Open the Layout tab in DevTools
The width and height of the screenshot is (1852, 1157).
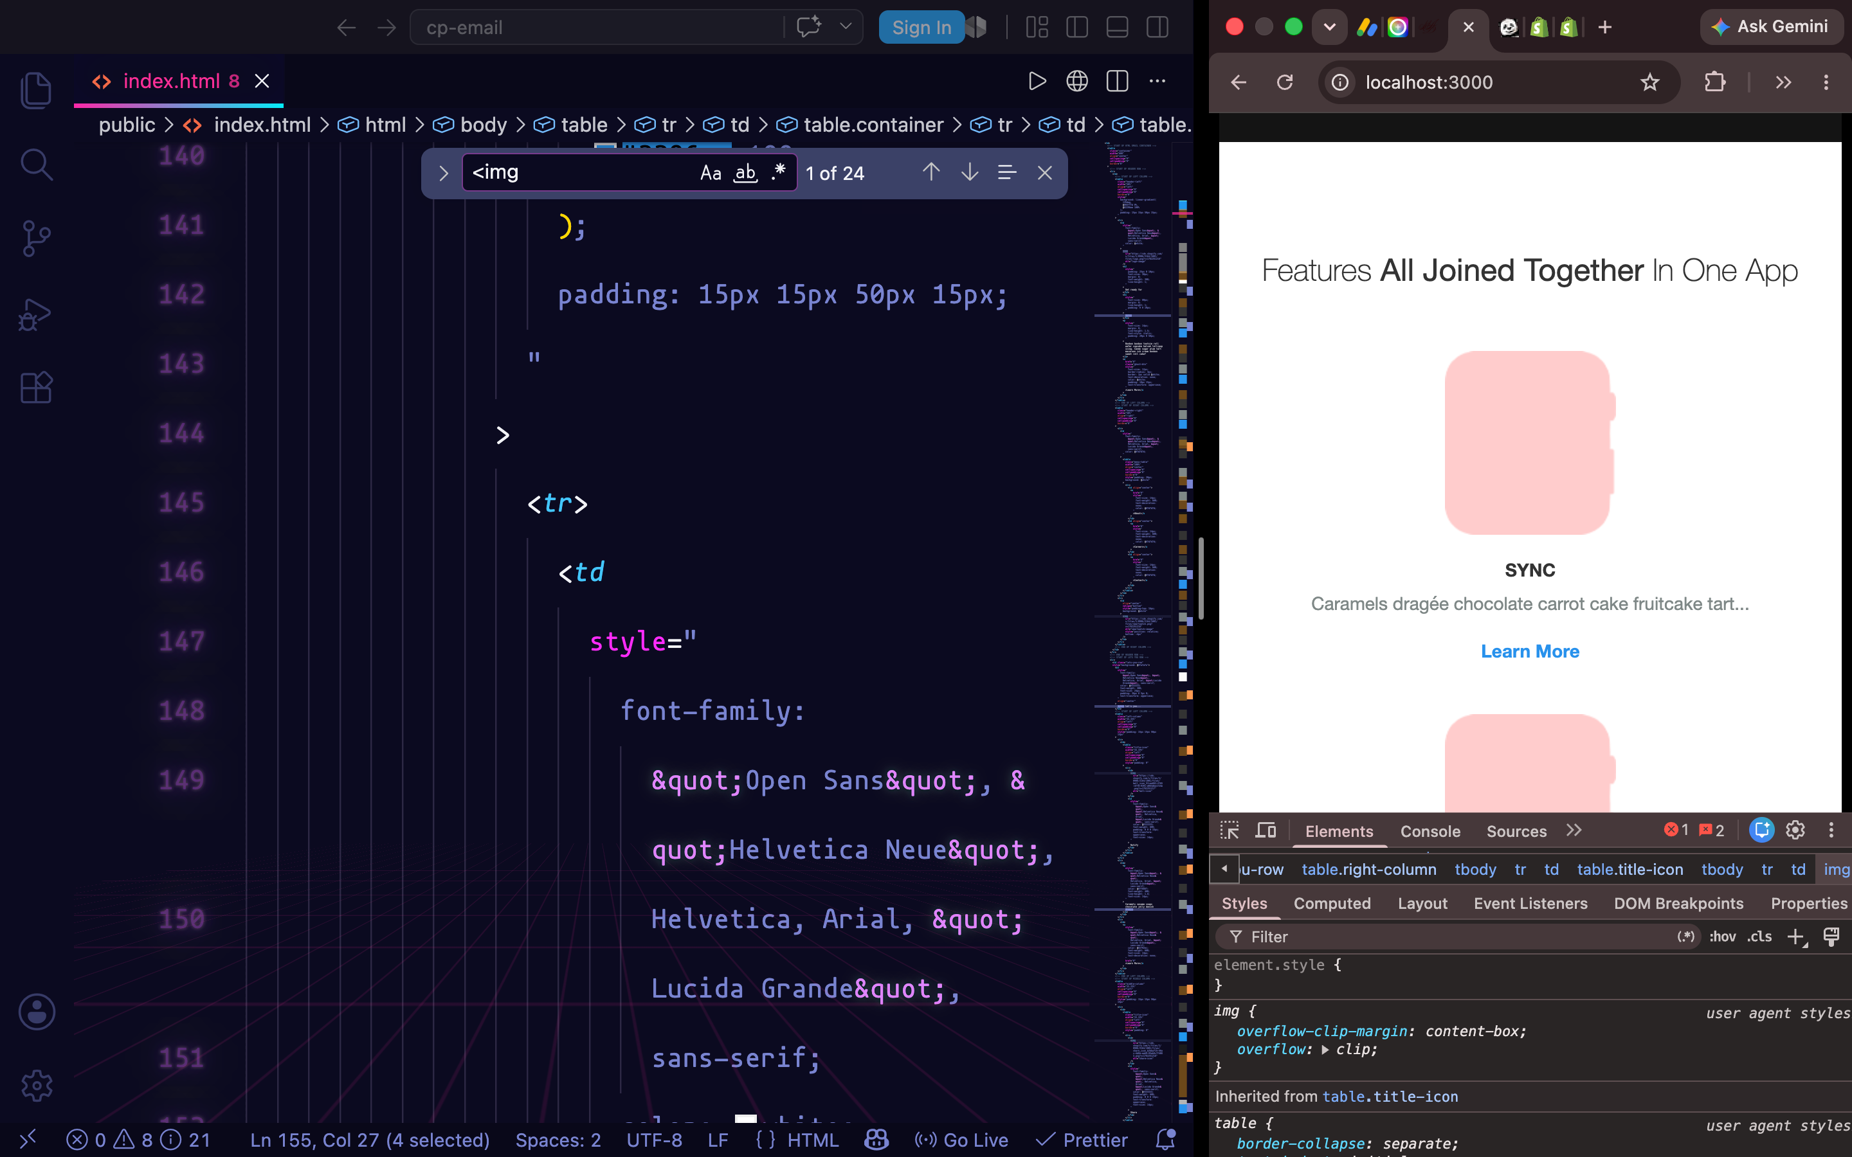(x=1422, y=904)
